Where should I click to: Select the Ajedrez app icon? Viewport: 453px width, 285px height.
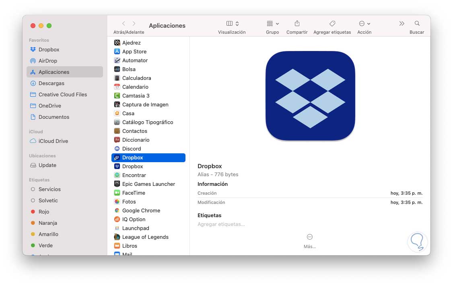[117, 43]
